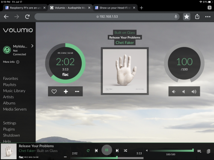Browse Albums in sidebar

[x=9, y=103]
